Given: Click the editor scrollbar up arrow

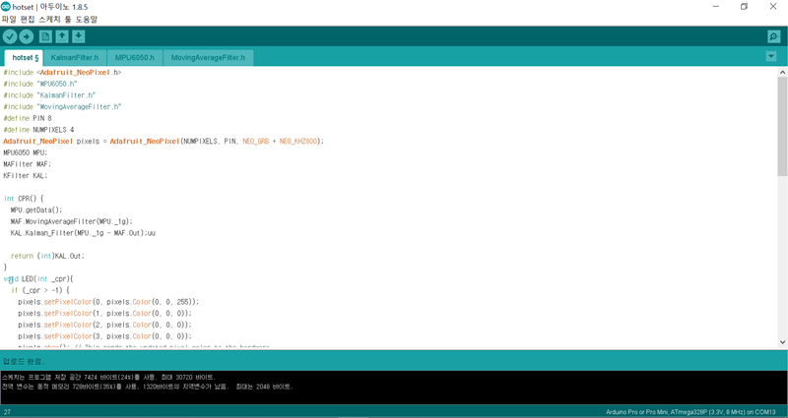Looking at the screenshot, I should click(x=782, y=72).
